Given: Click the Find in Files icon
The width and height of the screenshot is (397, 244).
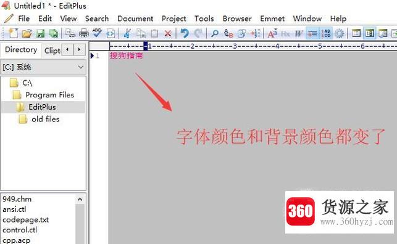Looking at the screenshot, I should coord(242,33).
